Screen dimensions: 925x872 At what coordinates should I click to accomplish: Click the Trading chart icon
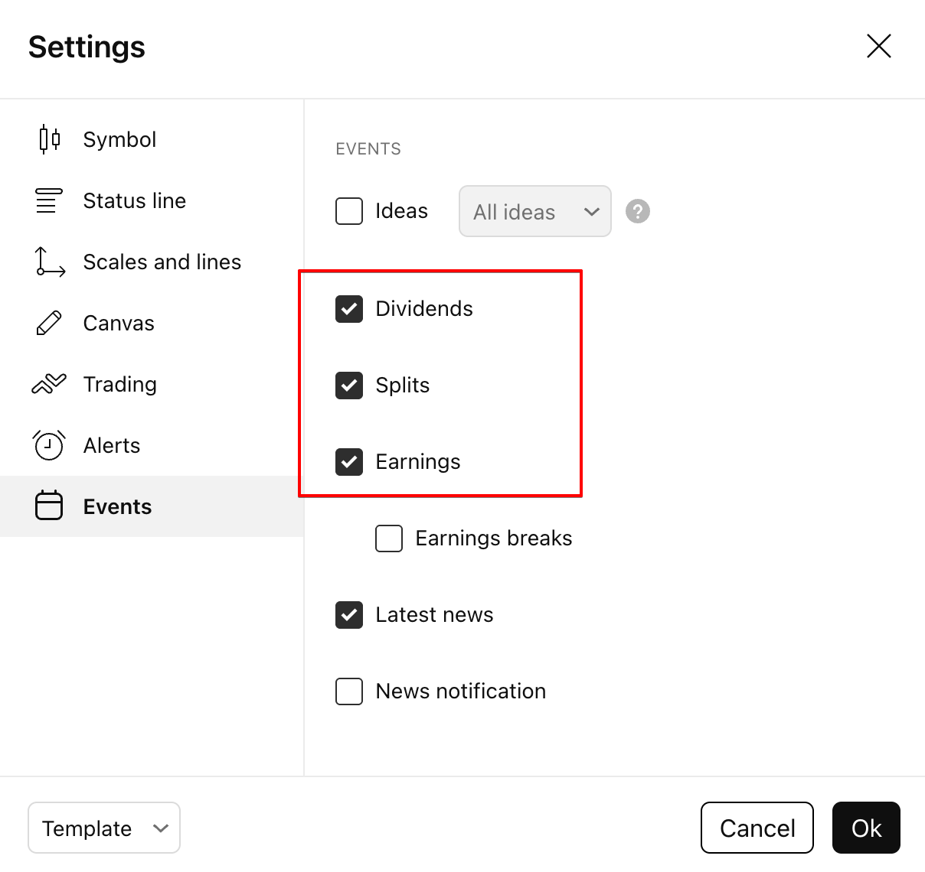[x=49, y=384]
